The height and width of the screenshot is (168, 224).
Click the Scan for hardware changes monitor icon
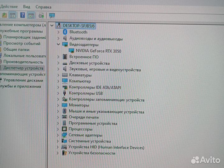52,15
